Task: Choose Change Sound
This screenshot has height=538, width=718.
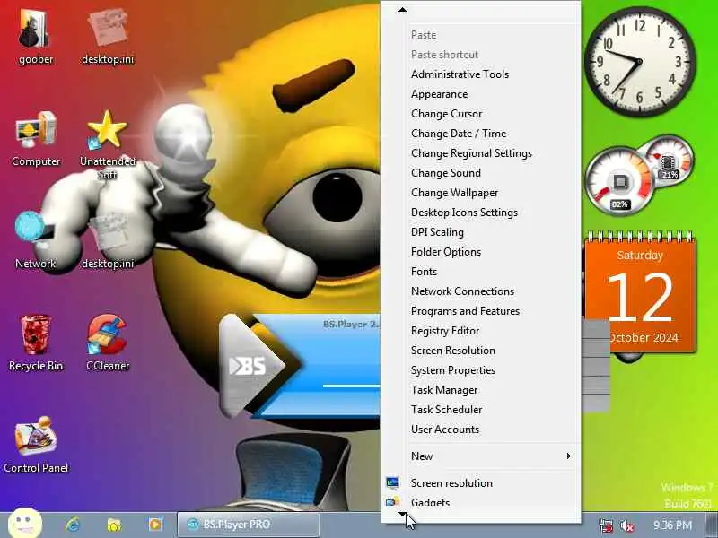Action: pos(445,172)
